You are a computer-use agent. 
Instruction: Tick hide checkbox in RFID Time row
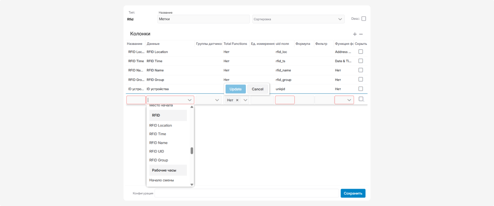[x=361, y=61]
